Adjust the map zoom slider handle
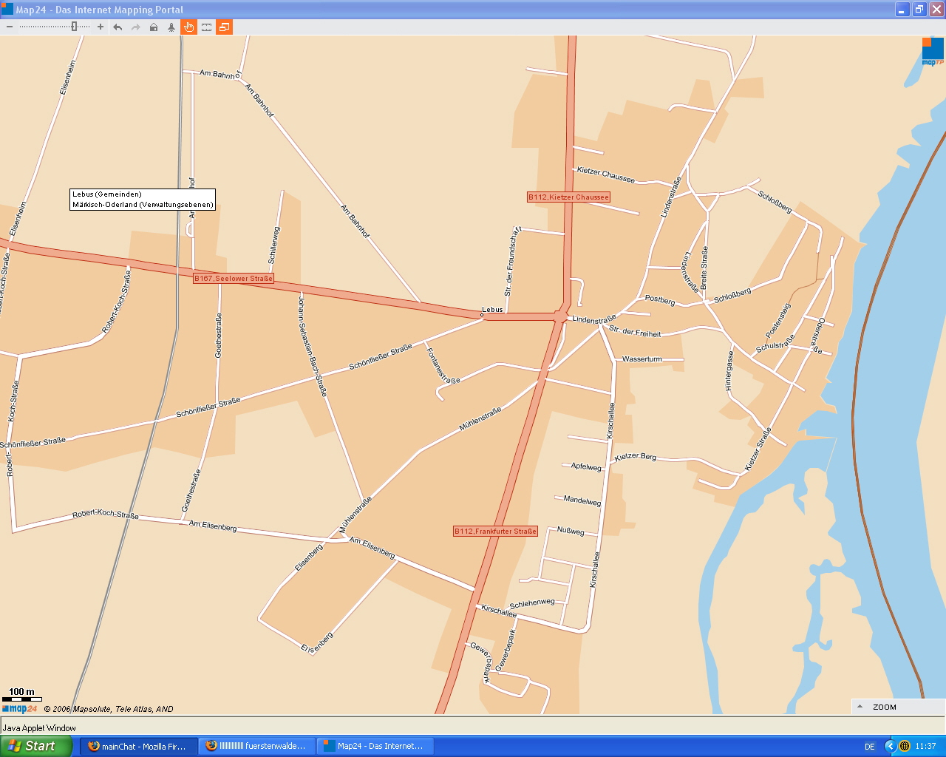Image resolution: width=946 pixels, height=757 pixels. click(x=75, y=27)
